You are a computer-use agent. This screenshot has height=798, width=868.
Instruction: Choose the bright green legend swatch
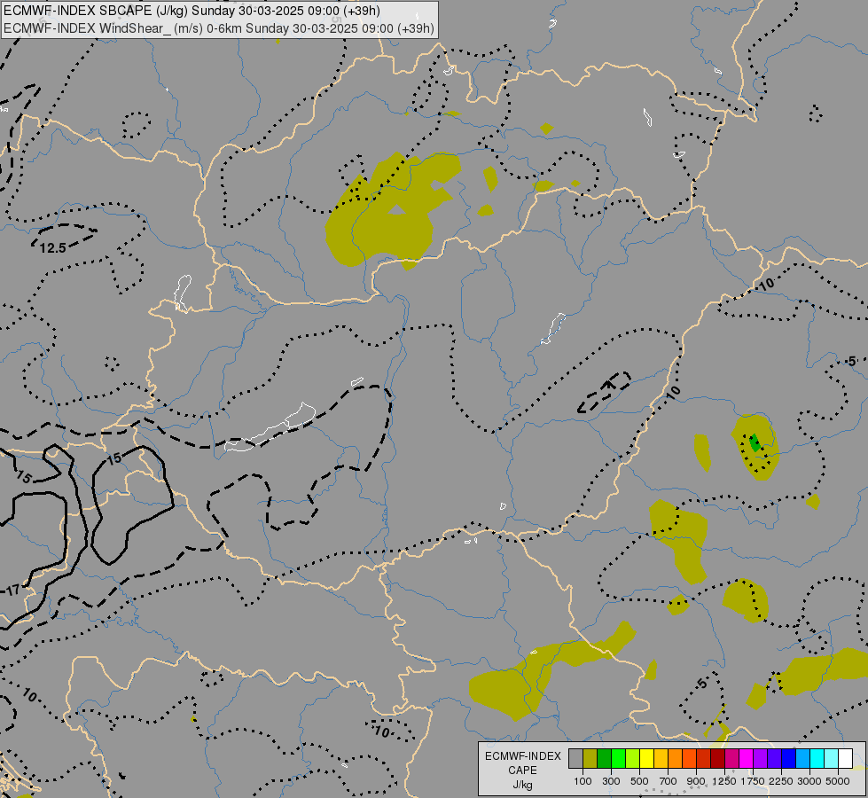pos(618,759)
